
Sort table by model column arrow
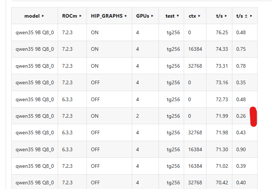(x=43, y=16)
